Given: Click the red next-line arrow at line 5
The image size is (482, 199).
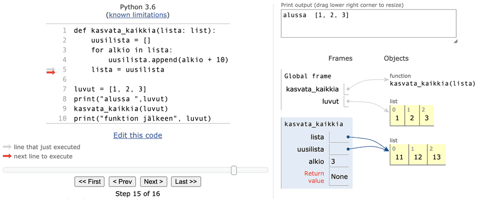Looking at the screenshot, I should (x=51, y=73).
